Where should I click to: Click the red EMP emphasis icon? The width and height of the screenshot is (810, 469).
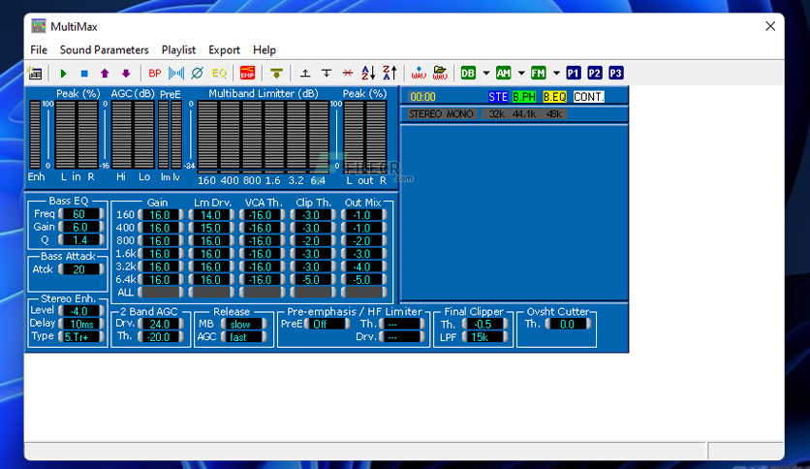point(247,74)
